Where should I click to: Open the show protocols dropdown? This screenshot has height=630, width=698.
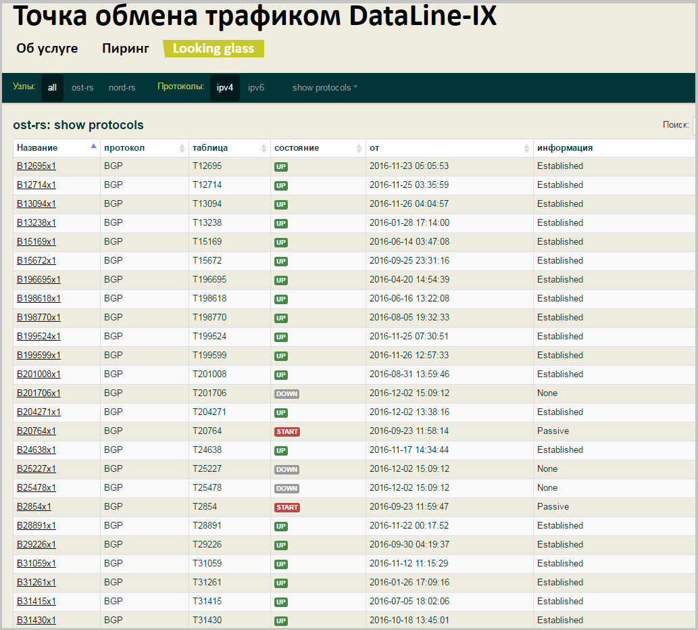click(x=325, y=88)
